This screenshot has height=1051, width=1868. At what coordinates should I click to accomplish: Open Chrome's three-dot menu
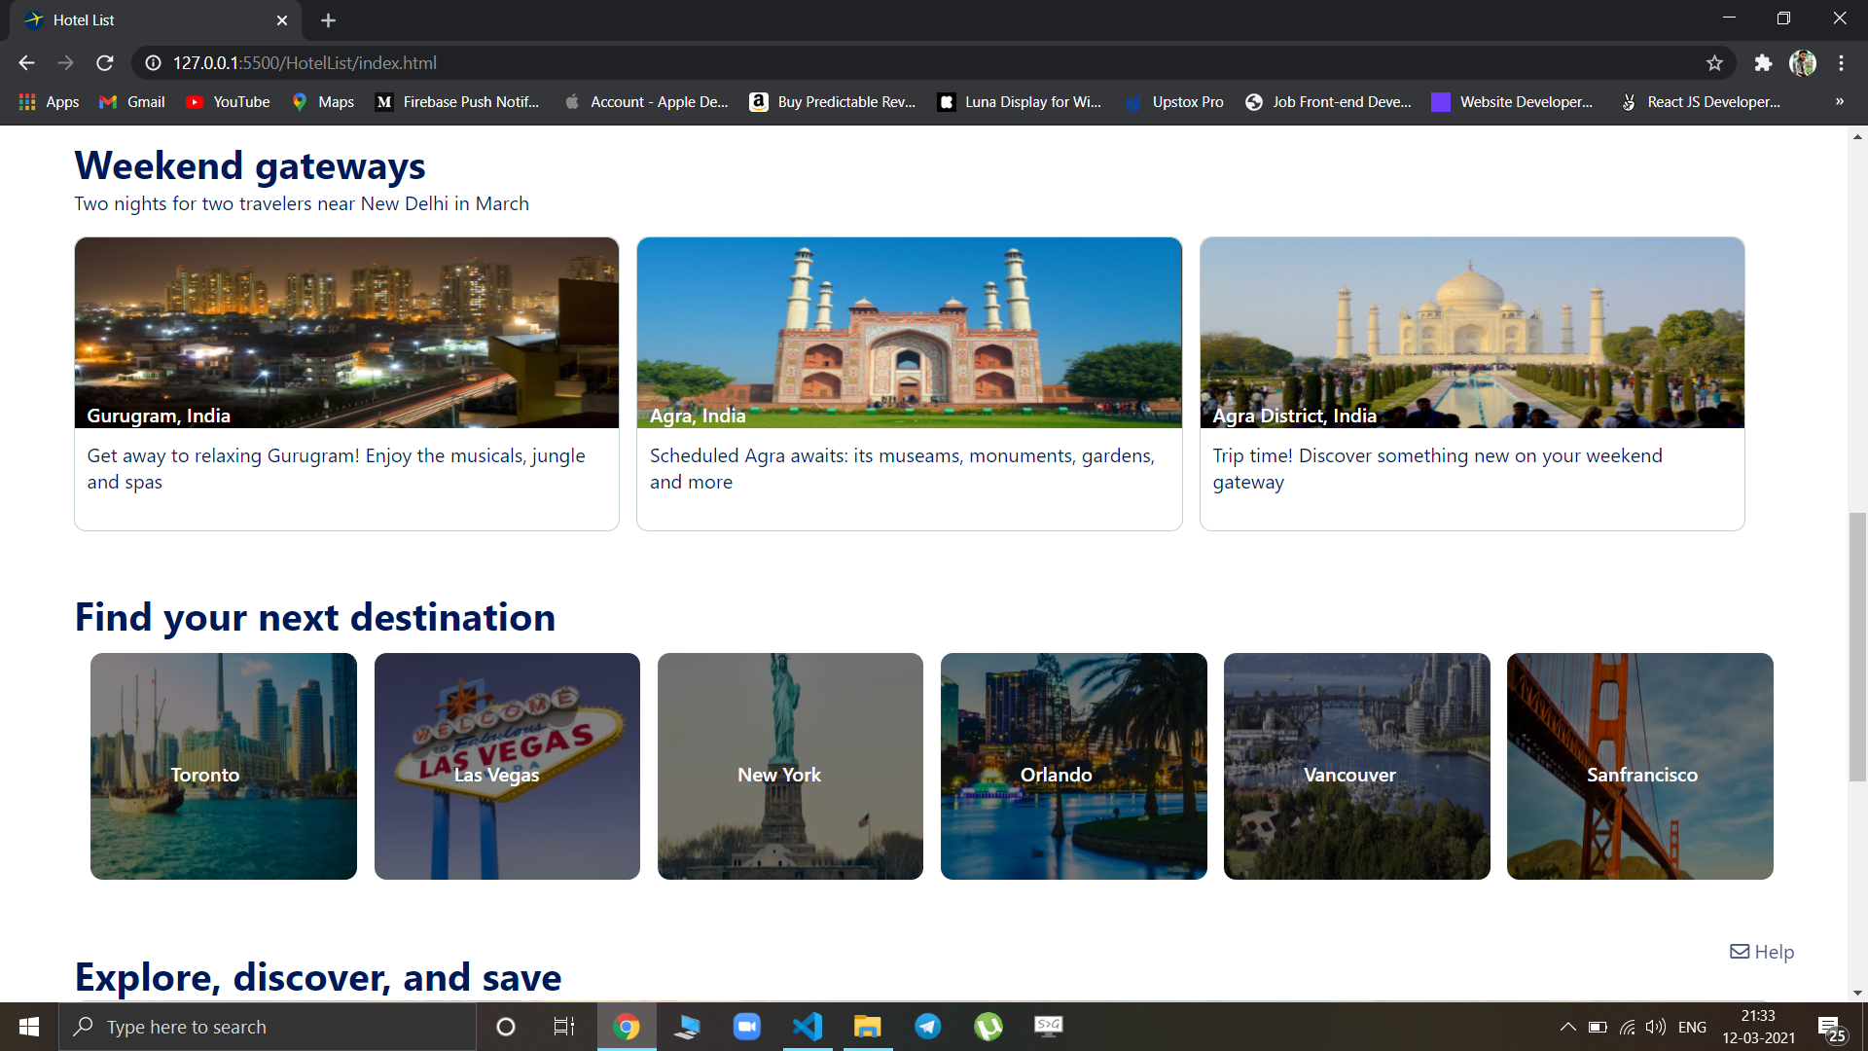coord(1842,62)
